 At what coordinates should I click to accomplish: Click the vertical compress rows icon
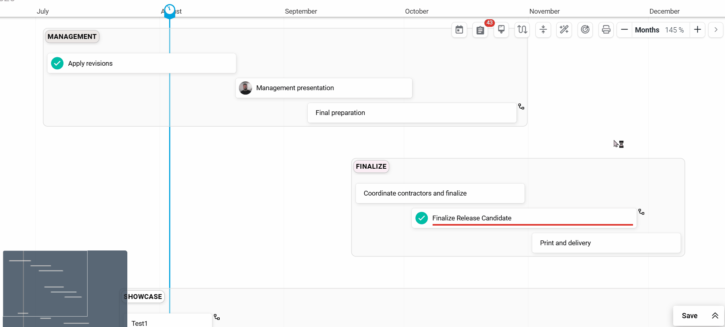543,30
